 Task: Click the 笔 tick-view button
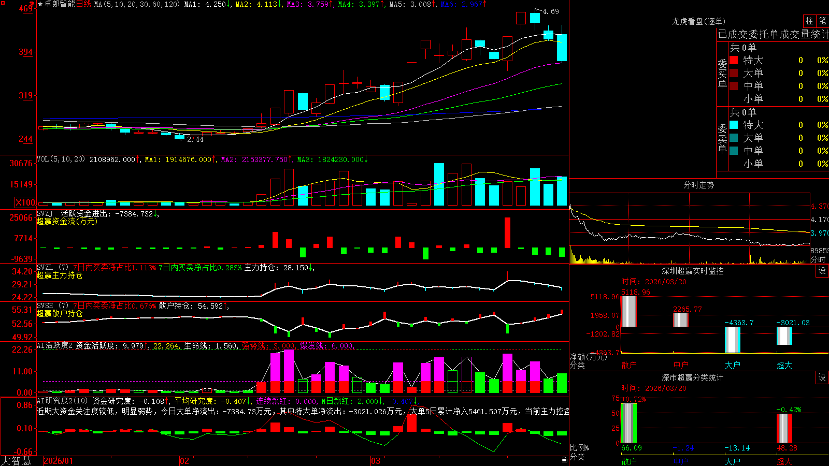tap(823, 21)
